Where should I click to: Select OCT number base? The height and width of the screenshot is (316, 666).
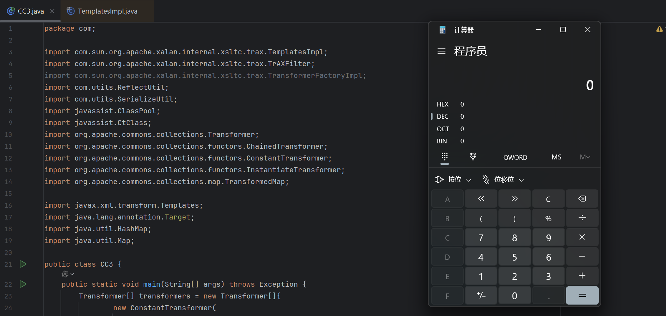click(443, 129)
